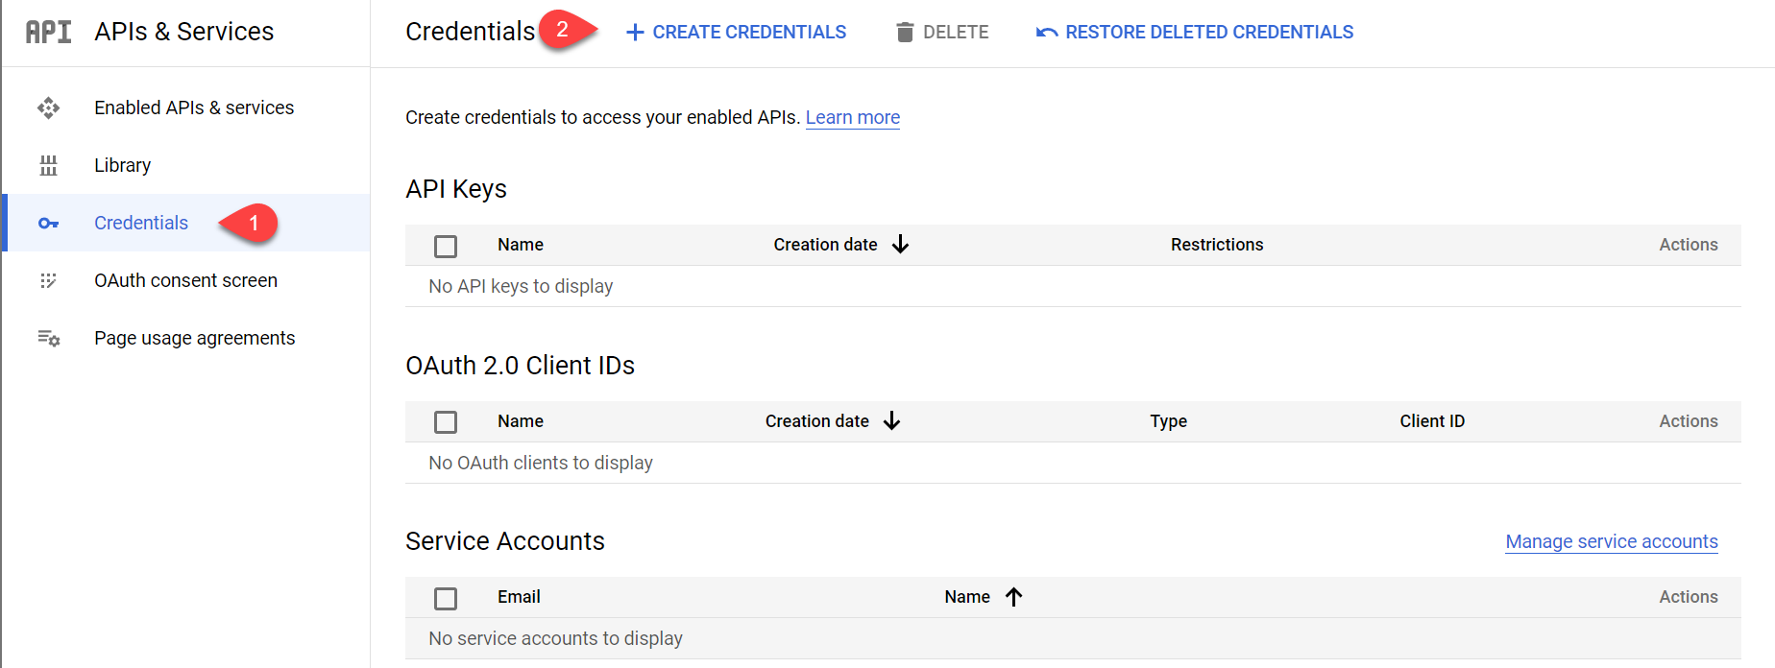Click the plus icon for Create Credentials
This screenshot has height=668, width=1775.
[635, 33]
